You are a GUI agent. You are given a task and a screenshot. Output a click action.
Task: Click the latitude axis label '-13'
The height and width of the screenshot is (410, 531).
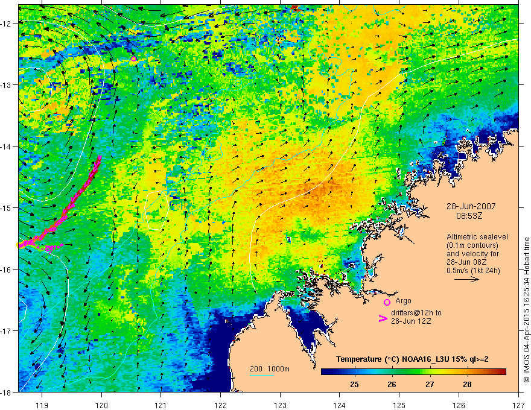[x=7, y=85]
